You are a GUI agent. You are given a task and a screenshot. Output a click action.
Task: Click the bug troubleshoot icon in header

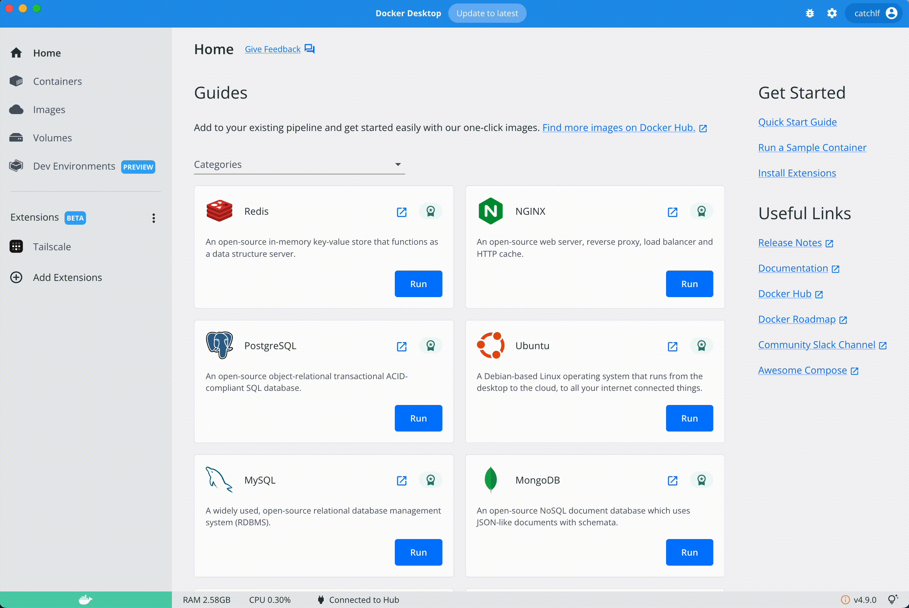tap(810, 13)
